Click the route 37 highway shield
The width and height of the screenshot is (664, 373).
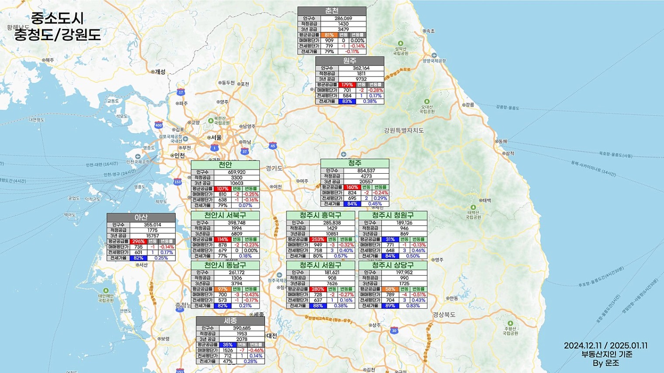coord(245,151)
